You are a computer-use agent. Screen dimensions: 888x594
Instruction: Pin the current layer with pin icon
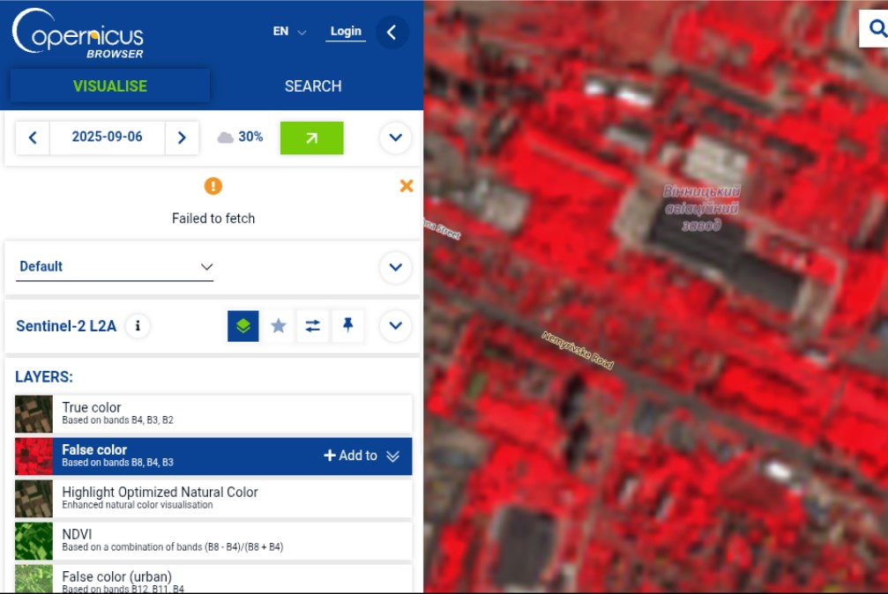(347, 326)
